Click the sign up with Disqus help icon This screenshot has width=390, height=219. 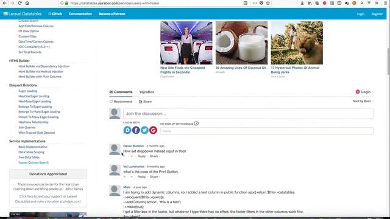196,123
